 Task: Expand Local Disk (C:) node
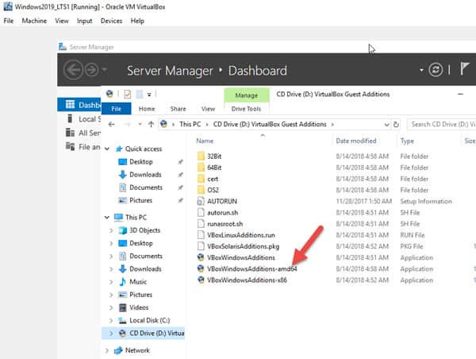111,320
